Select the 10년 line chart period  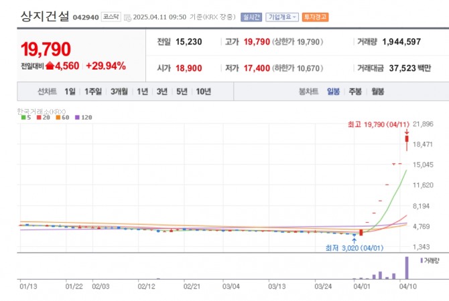pos(203,92)
